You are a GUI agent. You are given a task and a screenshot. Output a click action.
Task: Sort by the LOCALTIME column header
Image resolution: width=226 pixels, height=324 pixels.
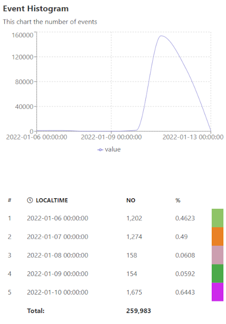tap(52, 200)
